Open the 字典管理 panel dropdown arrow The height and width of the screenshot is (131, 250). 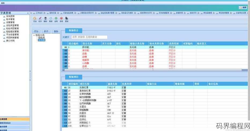pyautogui.click(x=28, y=13)
